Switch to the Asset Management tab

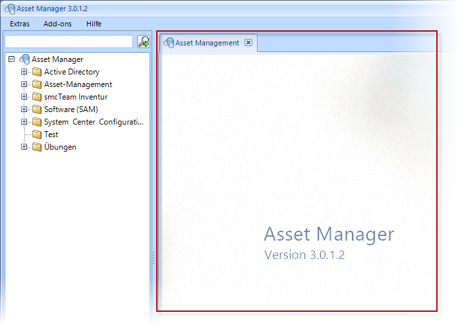click(x=208, y=43)
